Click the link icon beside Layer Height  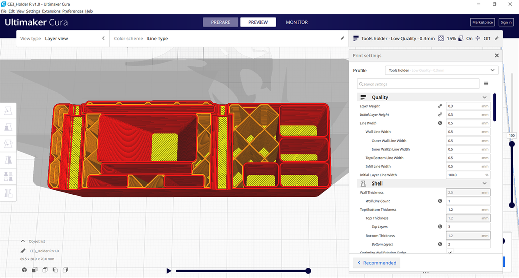pyautogui.click(x=440, y=106)
